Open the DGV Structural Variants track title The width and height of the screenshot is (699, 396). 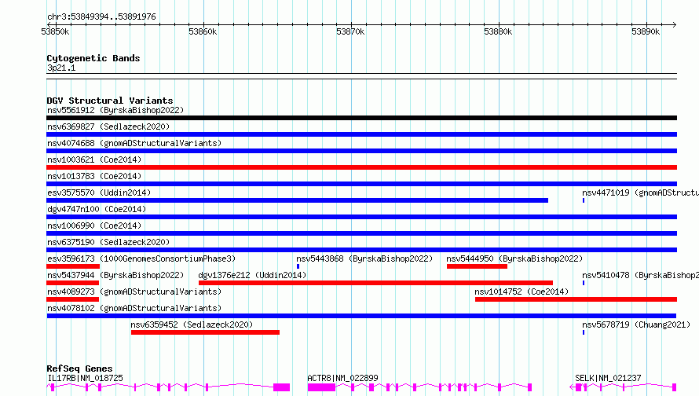tap(110, 101)
